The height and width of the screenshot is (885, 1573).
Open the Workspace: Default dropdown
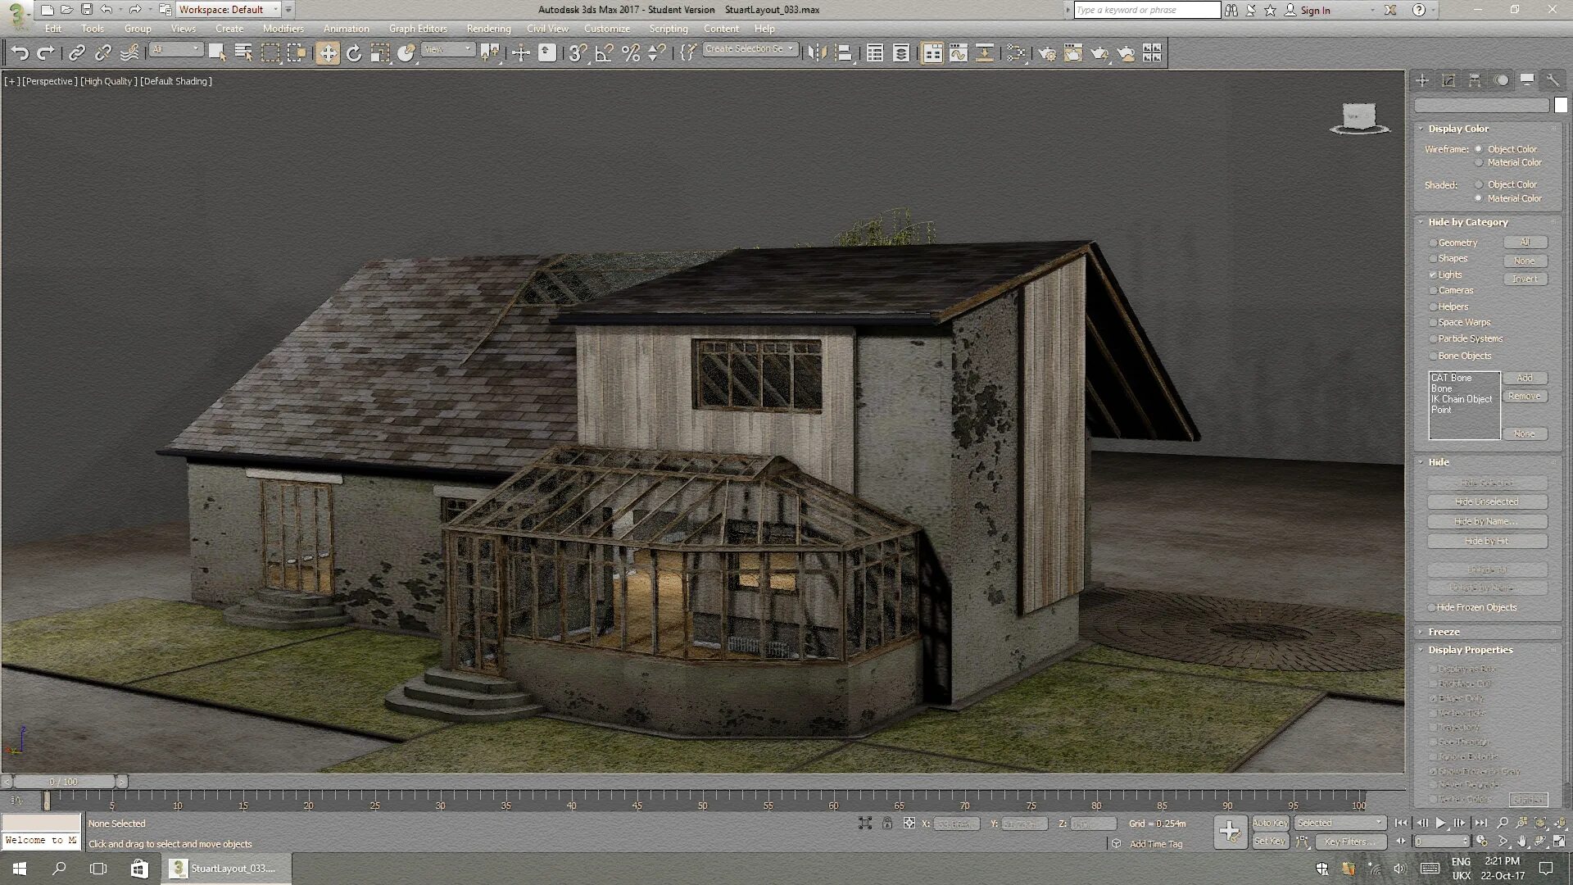(x=229, y=10)
